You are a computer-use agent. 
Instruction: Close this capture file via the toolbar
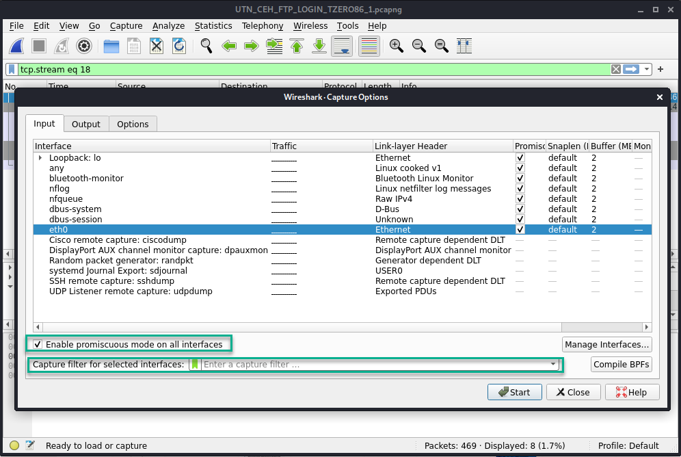(157, 46)
